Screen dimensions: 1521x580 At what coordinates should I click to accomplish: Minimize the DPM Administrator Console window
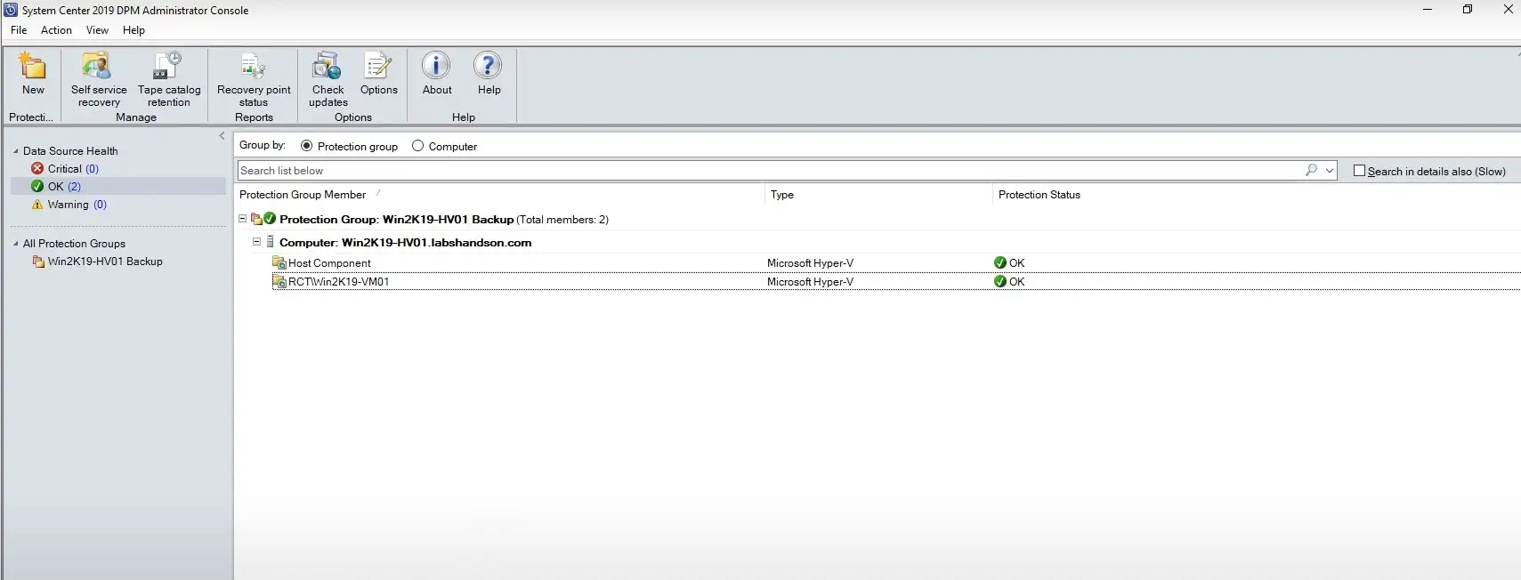tap(1428, 10)
